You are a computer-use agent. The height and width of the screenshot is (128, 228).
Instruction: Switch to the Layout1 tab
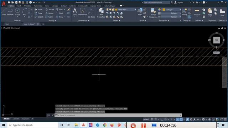(16, 119)
